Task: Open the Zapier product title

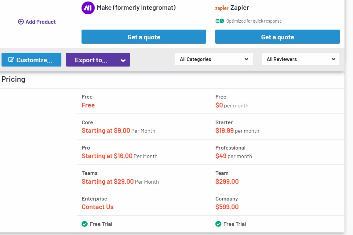Action: click(239, 8)
